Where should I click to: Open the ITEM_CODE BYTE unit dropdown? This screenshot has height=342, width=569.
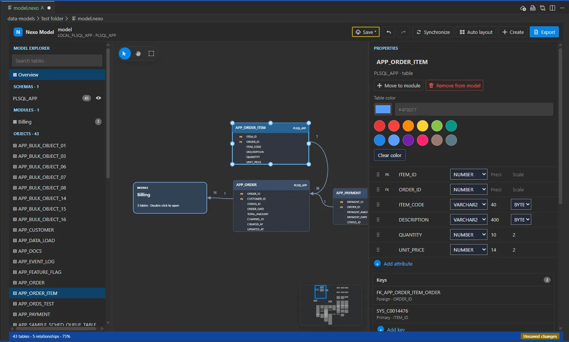[x=521, y=205]
